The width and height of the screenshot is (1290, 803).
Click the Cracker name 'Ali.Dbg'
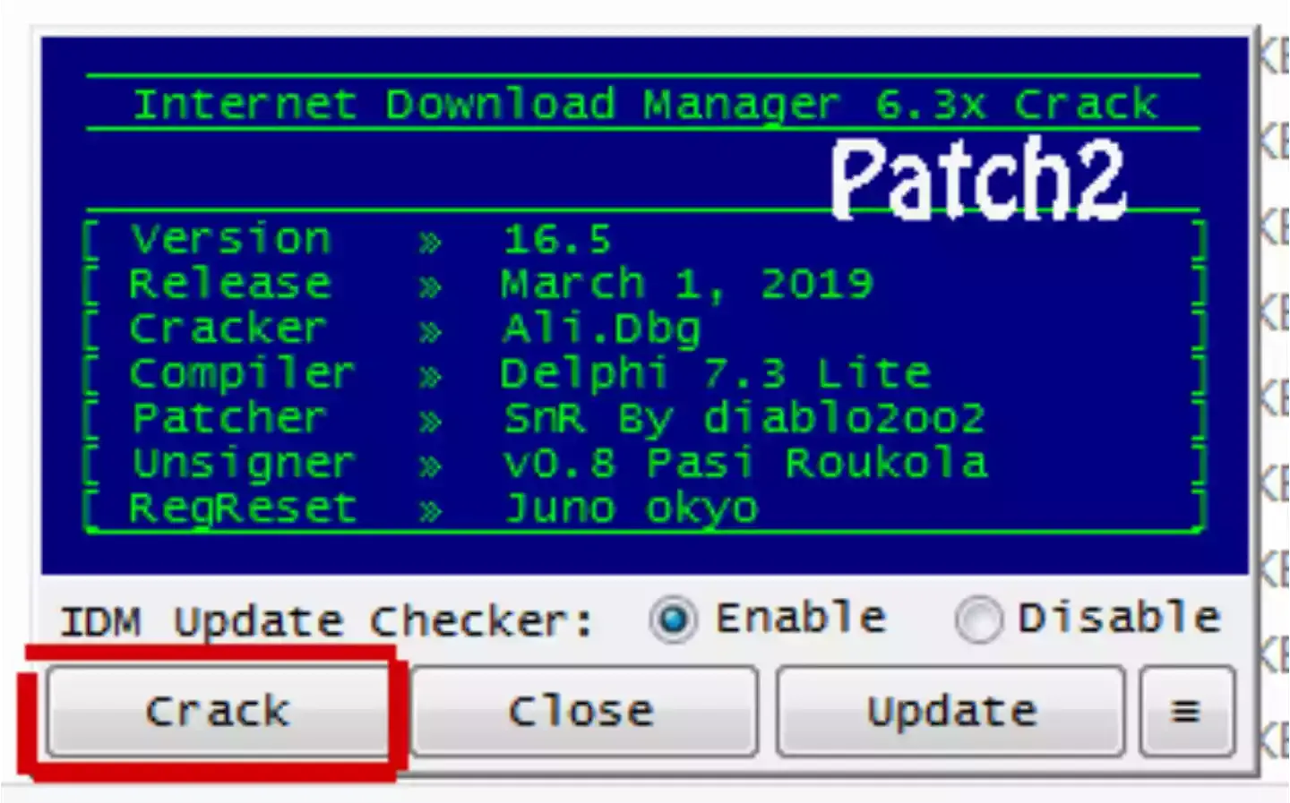(601, 329)
